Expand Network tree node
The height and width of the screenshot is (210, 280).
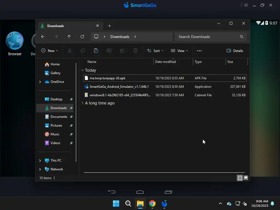tap(40, 169)
